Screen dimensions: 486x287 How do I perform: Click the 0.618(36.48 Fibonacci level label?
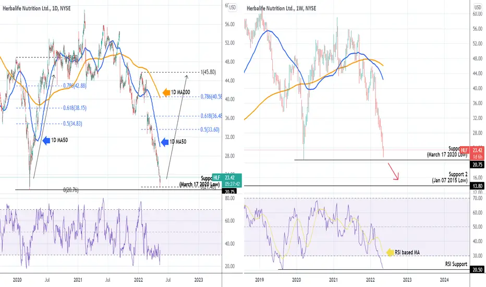211,116
